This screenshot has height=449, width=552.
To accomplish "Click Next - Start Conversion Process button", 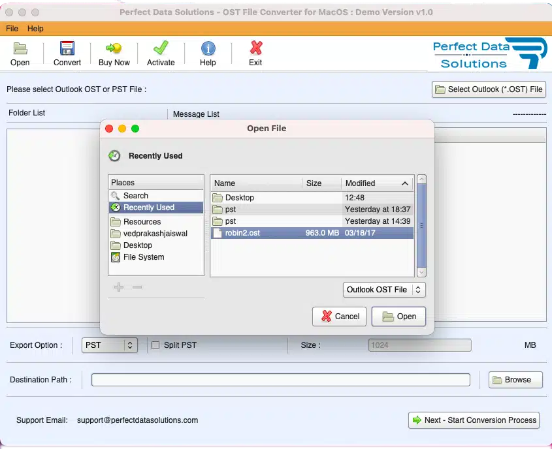I will click(x=474, y=420).
